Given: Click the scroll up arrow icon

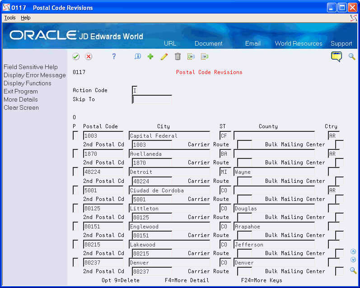Looking at the screenshot, I should [x=353, y=251].
